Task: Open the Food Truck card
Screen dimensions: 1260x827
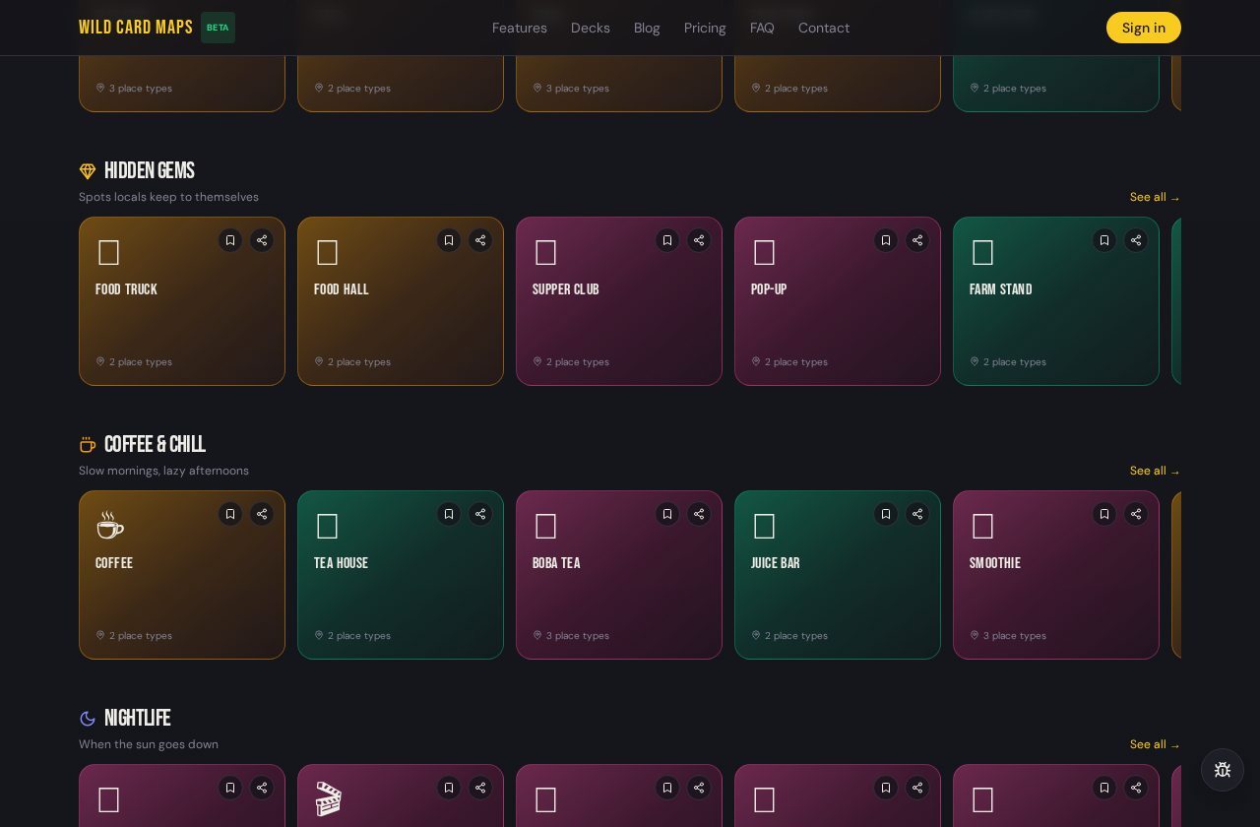Action: coord(182,301)
